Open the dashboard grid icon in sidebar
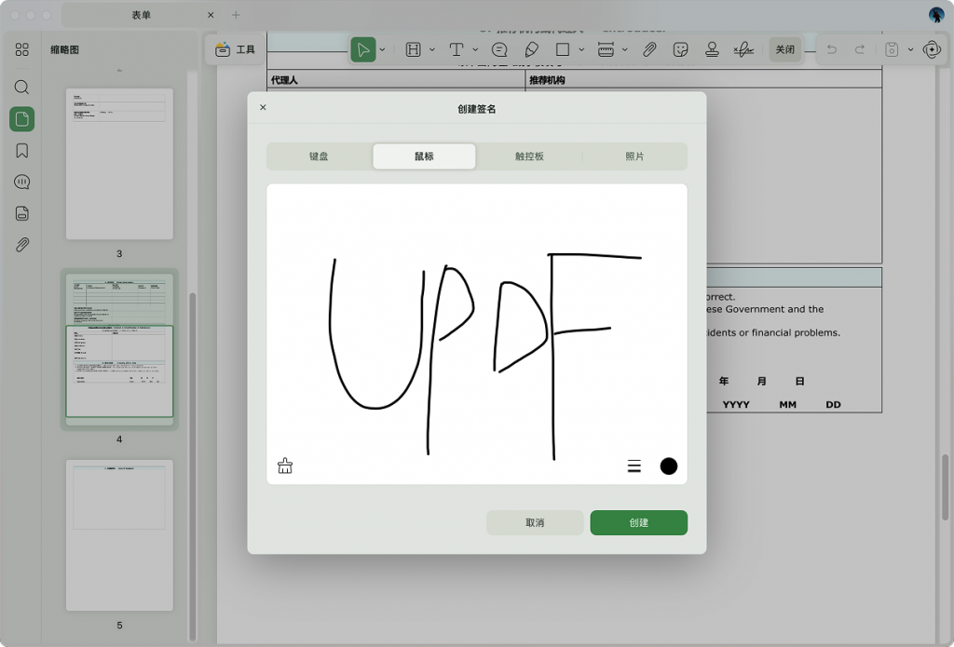 coord(22,49)
